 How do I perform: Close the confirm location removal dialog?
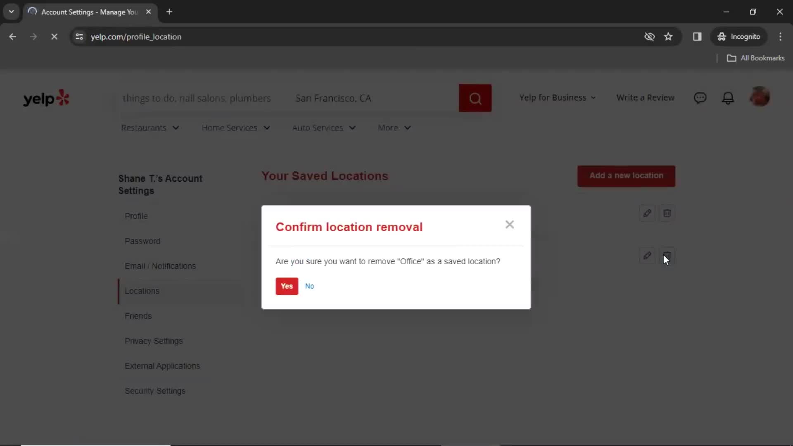pos(510,224)
